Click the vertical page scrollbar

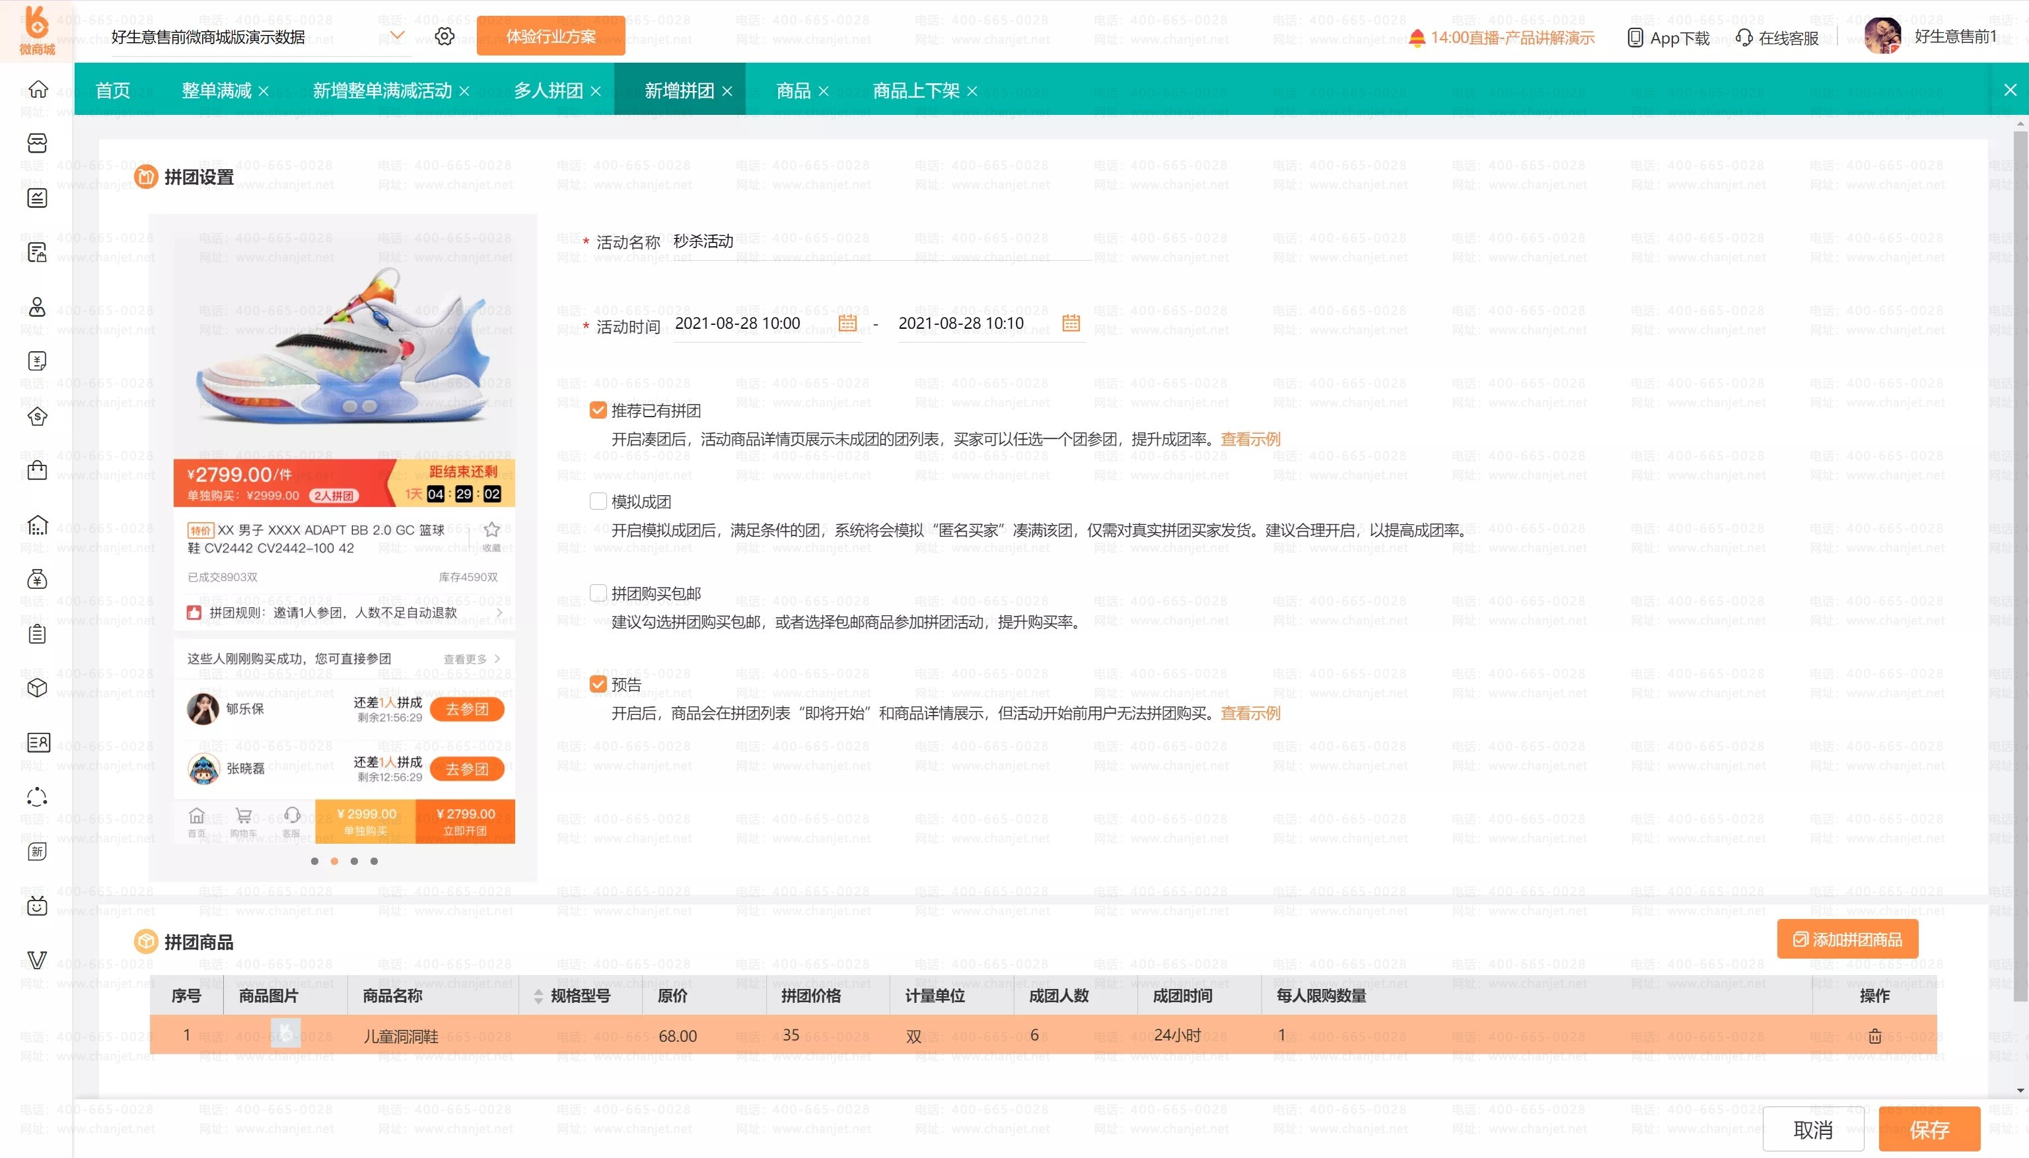(2020, 566)
